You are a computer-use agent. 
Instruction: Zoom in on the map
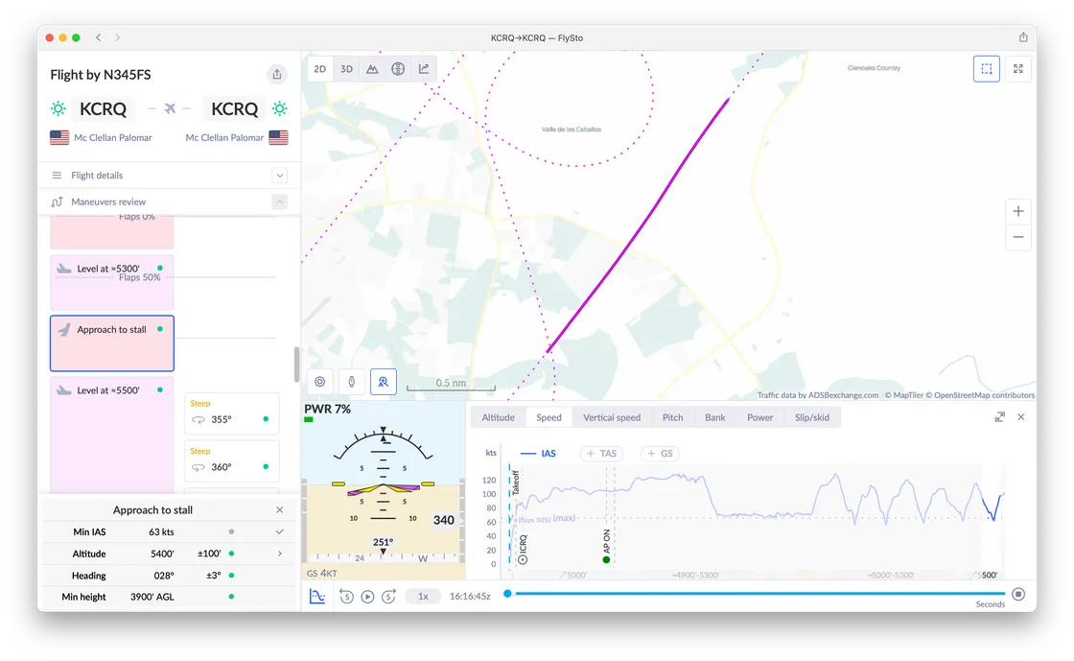[x=1018, y=211]
